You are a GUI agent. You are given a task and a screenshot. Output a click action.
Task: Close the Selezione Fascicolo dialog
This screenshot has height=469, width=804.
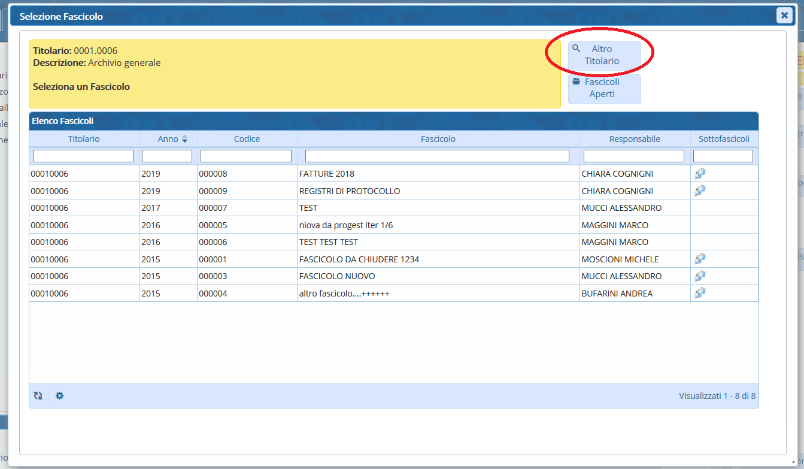[784, 16]
